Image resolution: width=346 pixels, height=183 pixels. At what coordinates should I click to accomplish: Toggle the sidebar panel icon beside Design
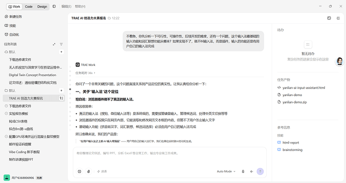54,6
